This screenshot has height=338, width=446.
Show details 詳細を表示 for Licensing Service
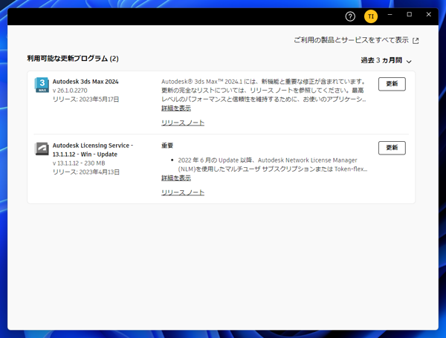click(x=176, y=178)
